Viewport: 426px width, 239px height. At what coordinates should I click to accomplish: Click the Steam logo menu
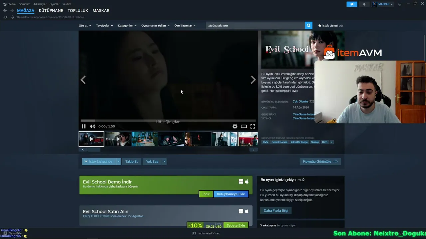click(5, 4)
